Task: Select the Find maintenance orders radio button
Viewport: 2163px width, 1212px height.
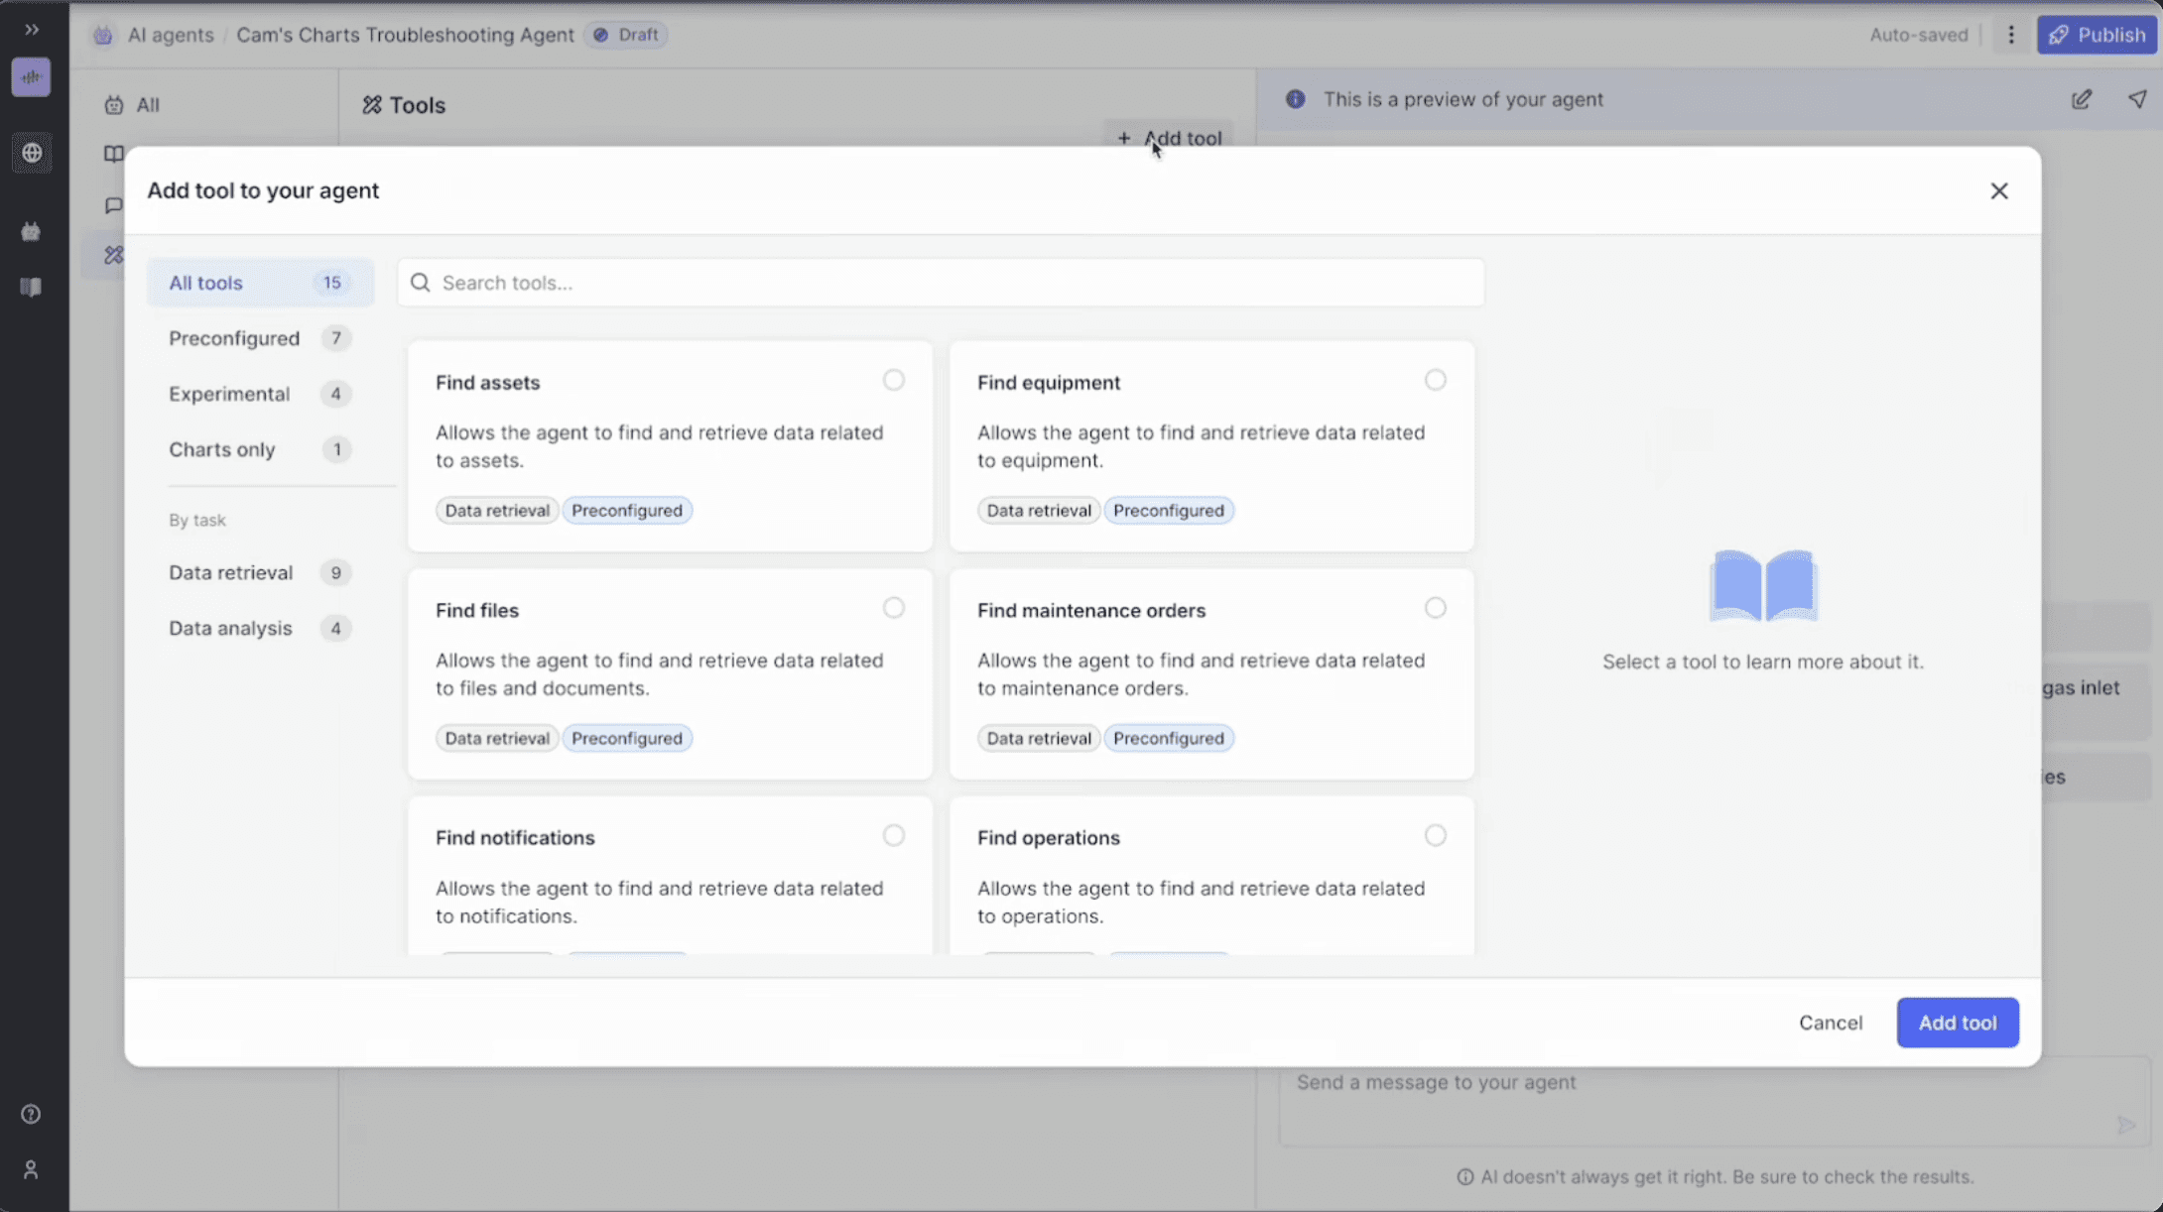Action: [x=1435, y=608]
